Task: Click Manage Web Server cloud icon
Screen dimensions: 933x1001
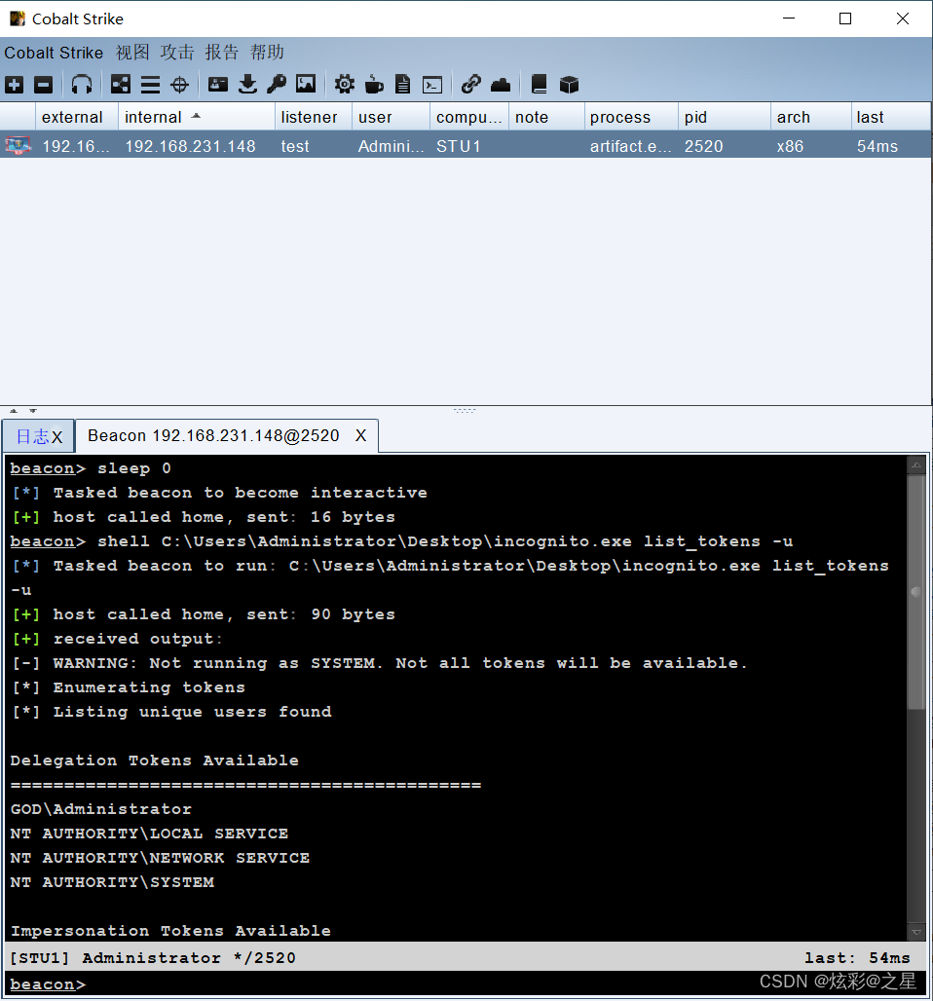Action: coord(501,85)
